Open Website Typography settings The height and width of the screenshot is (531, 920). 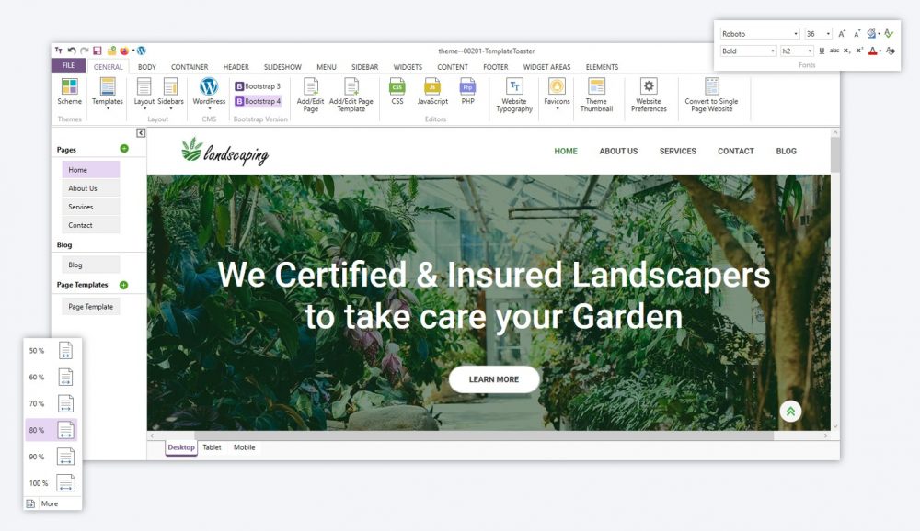[514, 88]
